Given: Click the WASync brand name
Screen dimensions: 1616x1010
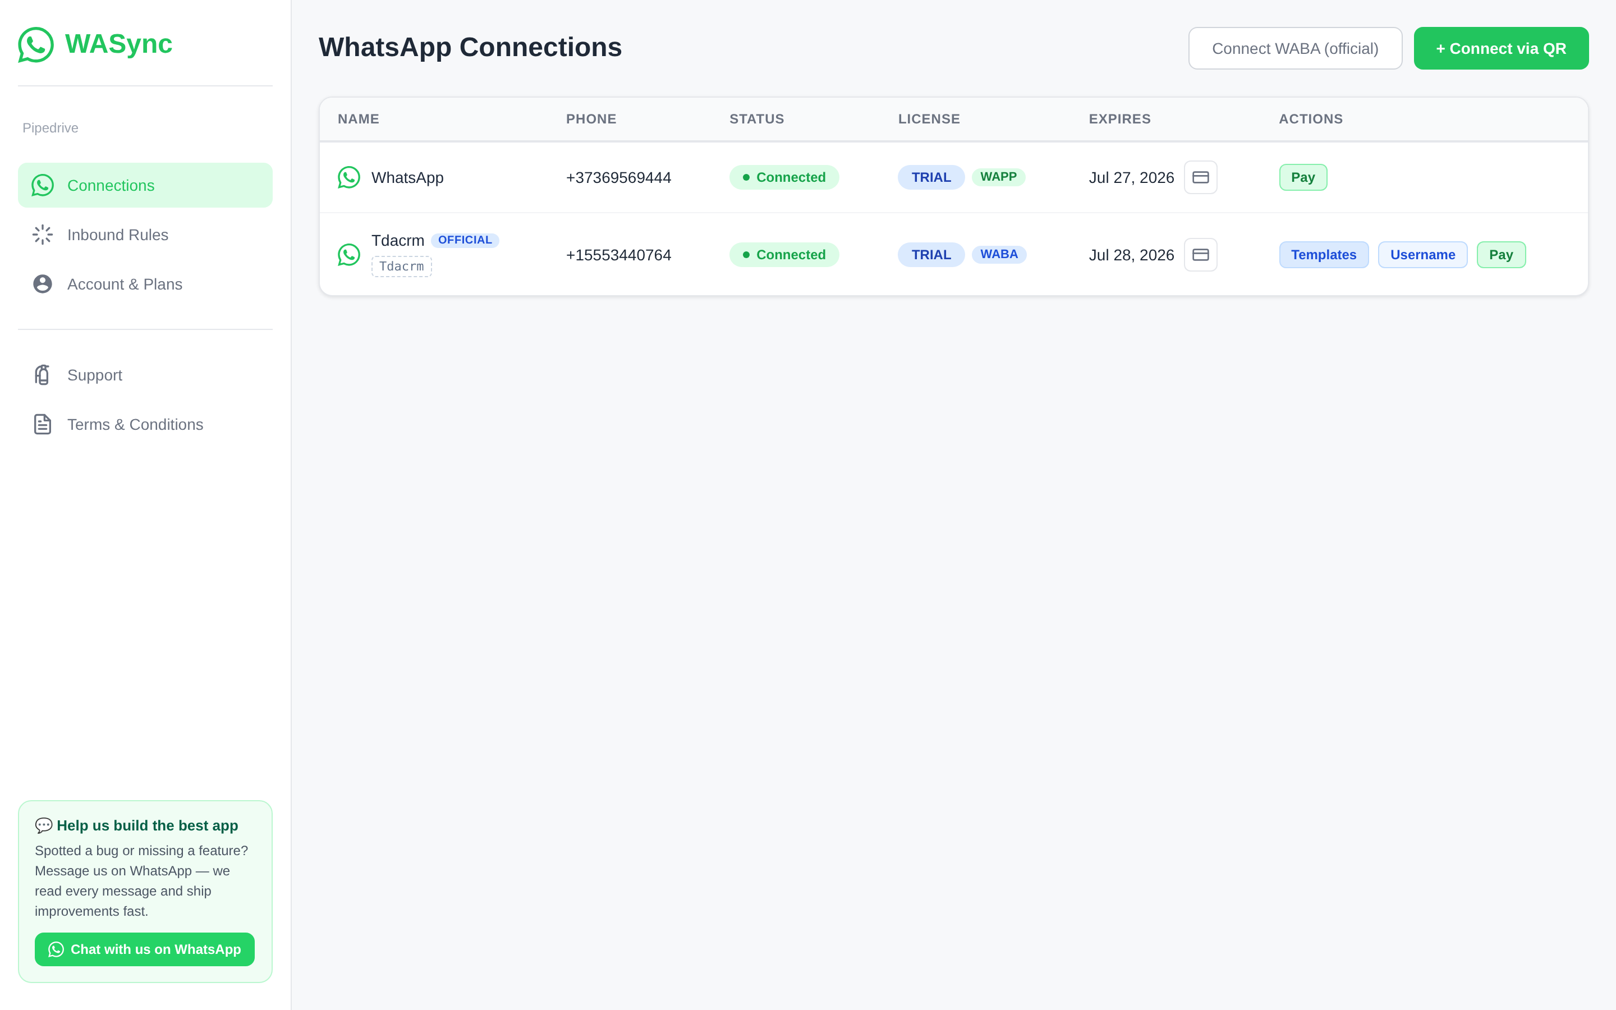Looking at the screenshot, I should tap(118, 44).
